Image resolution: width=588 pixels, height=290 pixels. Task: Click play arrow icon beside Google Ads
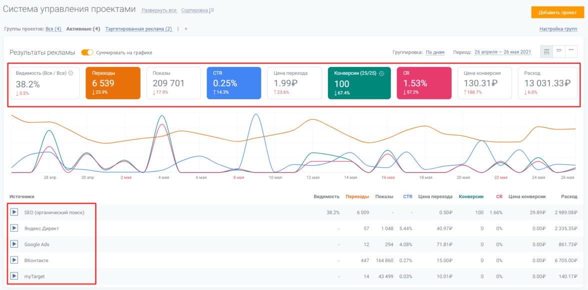[14, 245]
